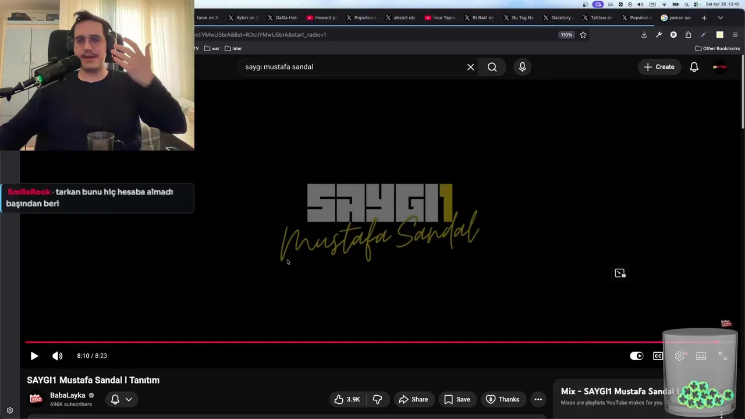Play the paused video
The width and height of the screenshot is (745, 419).
pyautogui.click(x=34, y=356)
